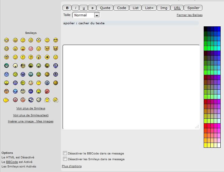Open the Taille font size dropdown
The image size is (224, 172).
pyautogui.click(x=86, y=15)
